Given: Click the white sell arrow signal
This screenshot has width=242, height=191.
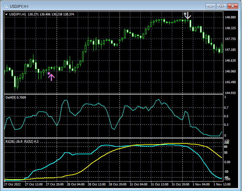Looking at the screenshot, I should tap(188, 16).
